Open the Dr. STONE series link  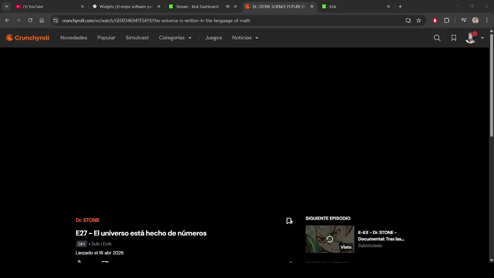88,220
